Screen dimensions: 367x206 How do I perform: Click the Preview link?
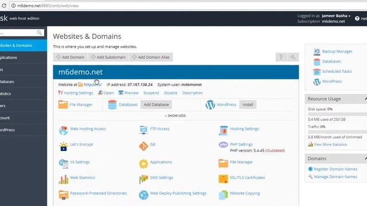(x=131, y=93)
